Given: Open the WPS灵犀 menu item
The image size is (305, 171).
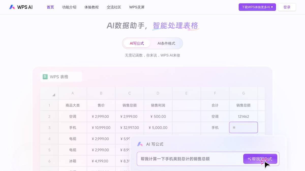Looking at the screenshot, I should [x=137, y=7].
